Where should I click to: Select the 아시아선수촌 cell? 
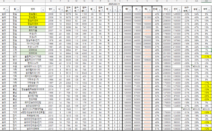click(x=33, y=43)
